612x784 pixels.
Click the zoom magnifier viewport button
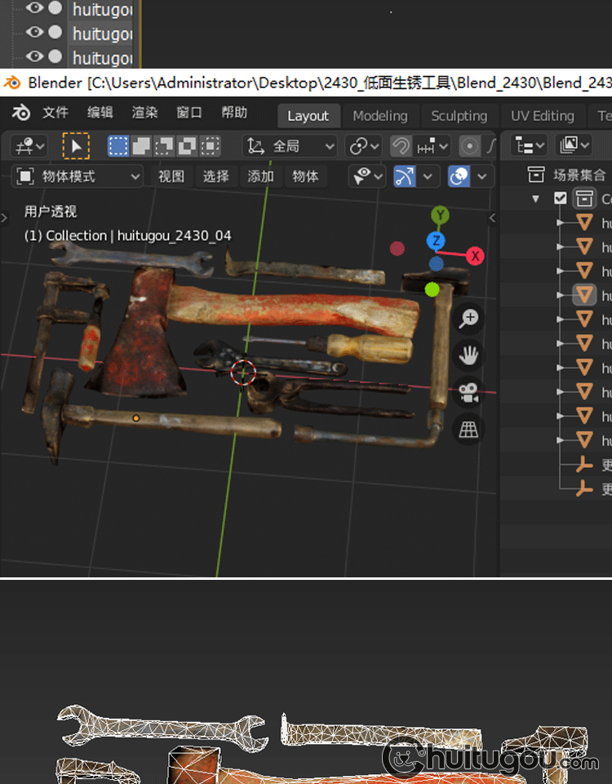(468, 318)
